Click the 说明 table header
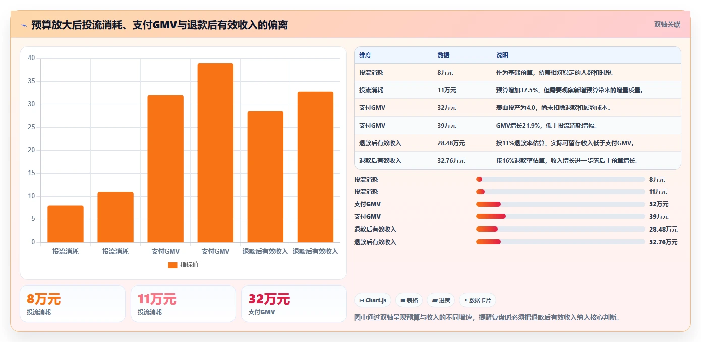The image size is (701, 342). click(x=502, y=55)
